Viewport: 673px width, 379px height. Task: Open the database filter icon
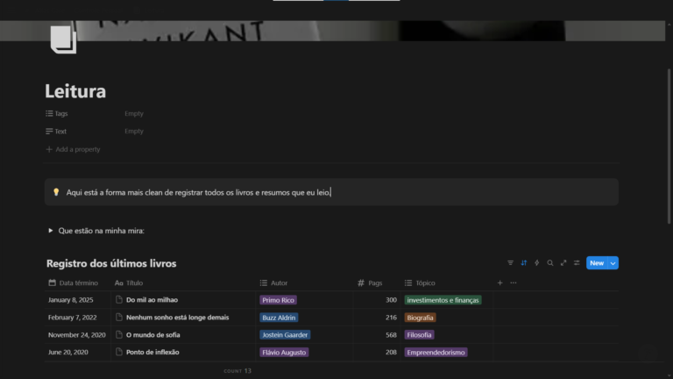[x=511, y=263]
